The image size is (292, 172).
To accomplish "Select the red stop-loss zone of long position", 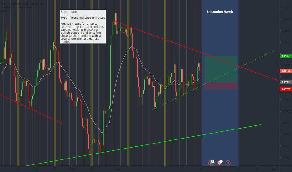I will (x=221, y=86).
